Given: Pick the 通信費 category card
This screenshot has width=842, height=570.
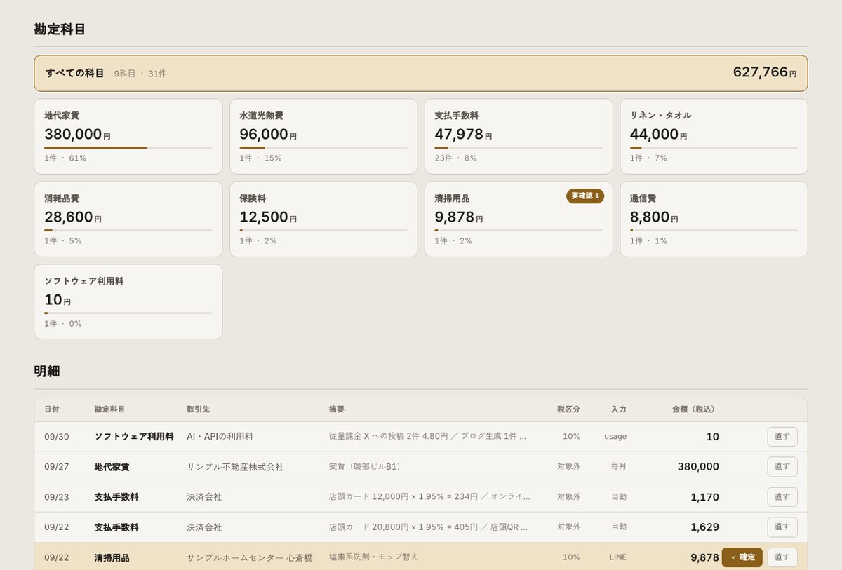Looking at the screenshot, I should coord(714,219).
